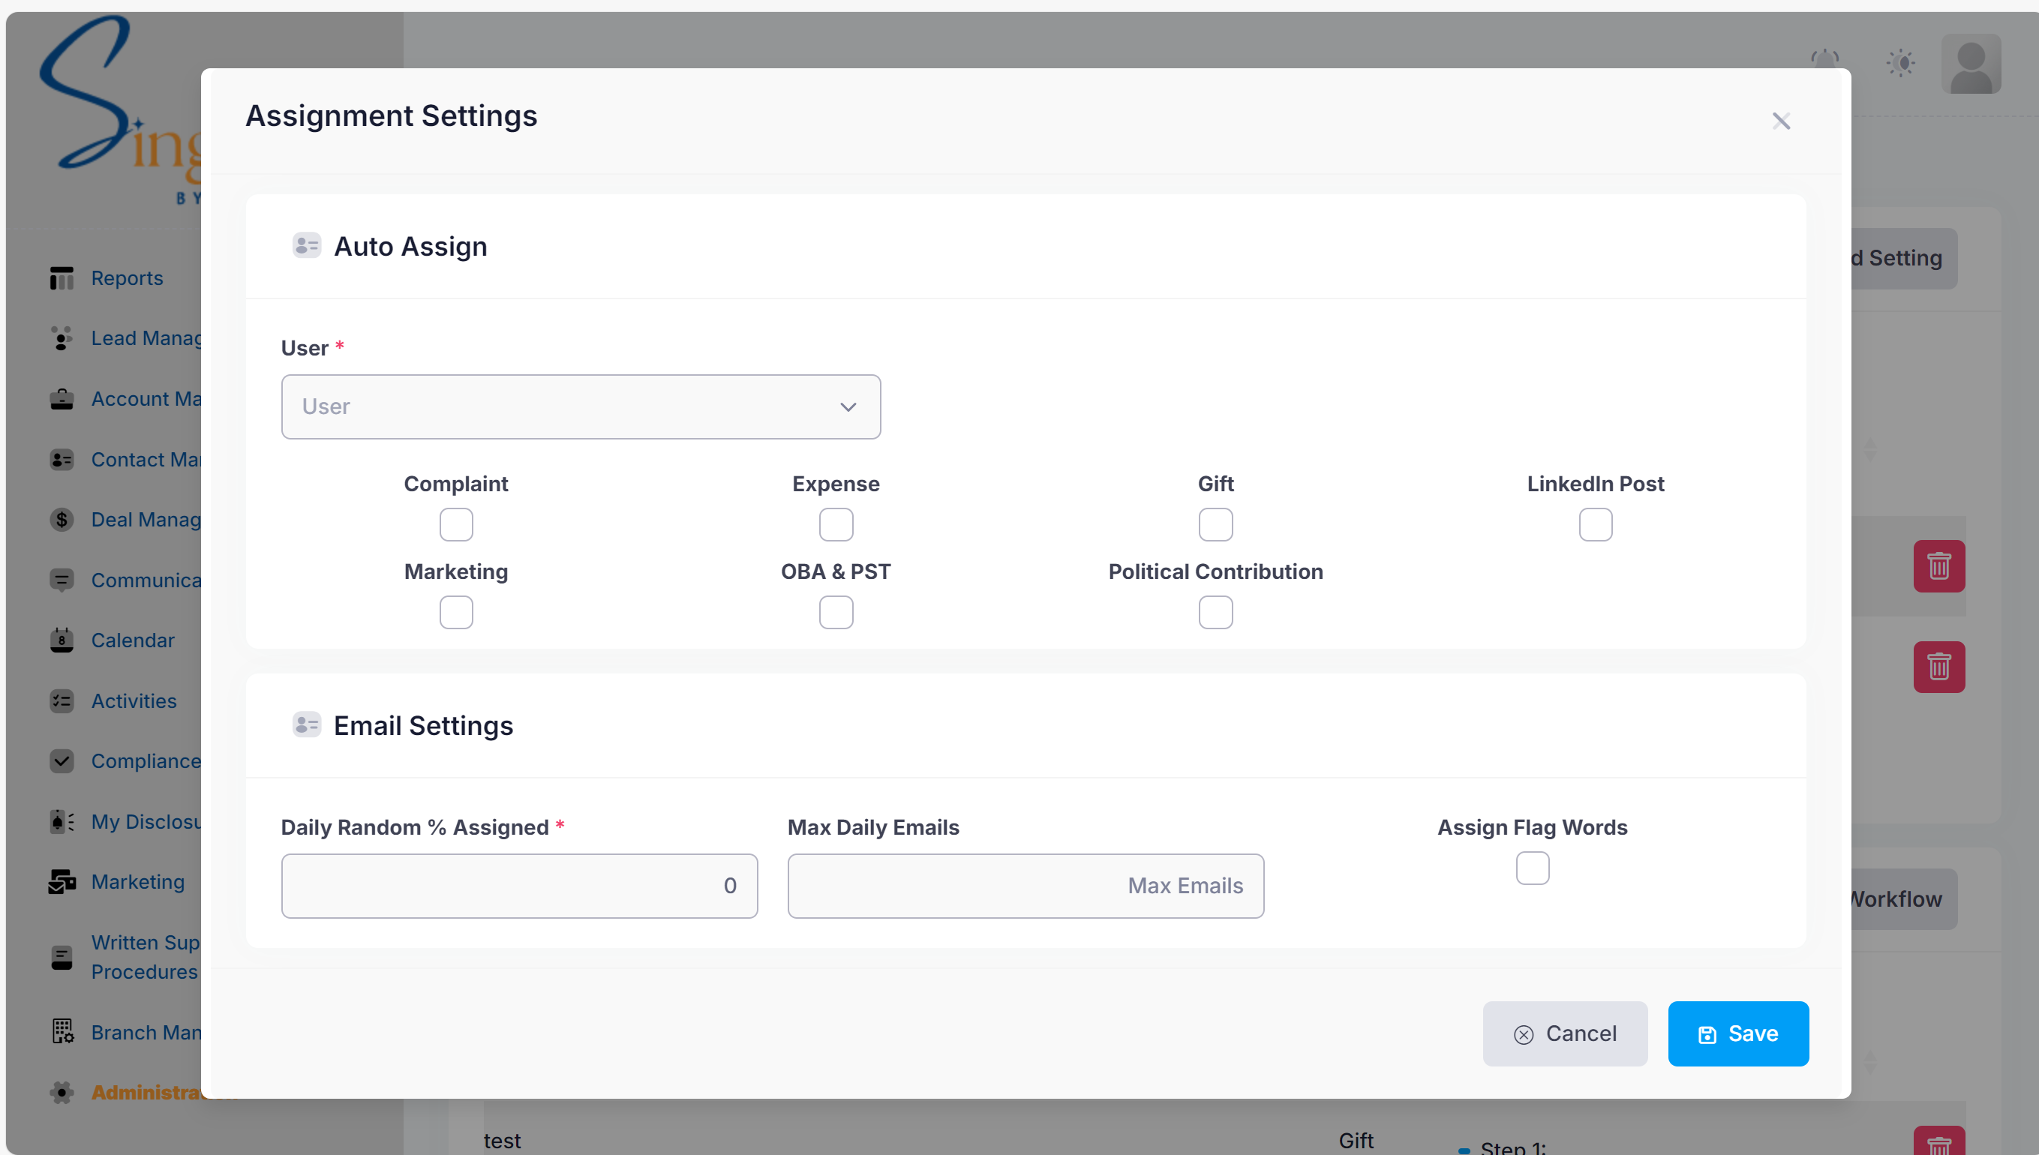Open the User dropdown

click(x=581, y=407)
